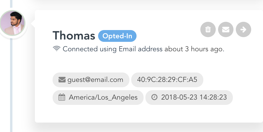Open Thomas's profile with the arrow button

tap(243, 29)
